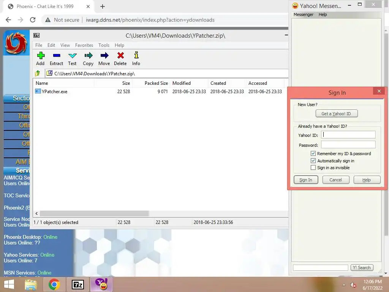Click the Phoenix logo on the webpage
Image resolution: width=389 pixels, height=292 pixels.
16,43
